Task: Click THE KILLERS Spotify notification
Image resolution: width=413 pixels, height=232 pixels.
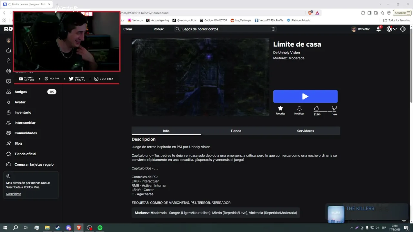Action: 367,213
